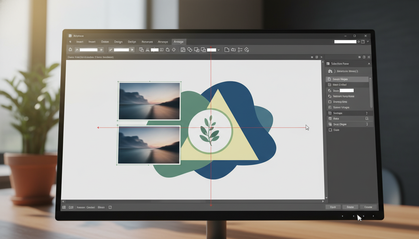Click the picture frame icon in toolbar
This screenshot has width=419, height=239.
click(x=183, y=50)
